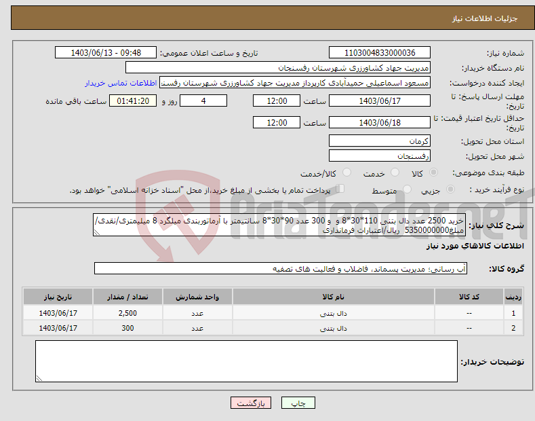Click the general need description text area

[x=279, y=225]
